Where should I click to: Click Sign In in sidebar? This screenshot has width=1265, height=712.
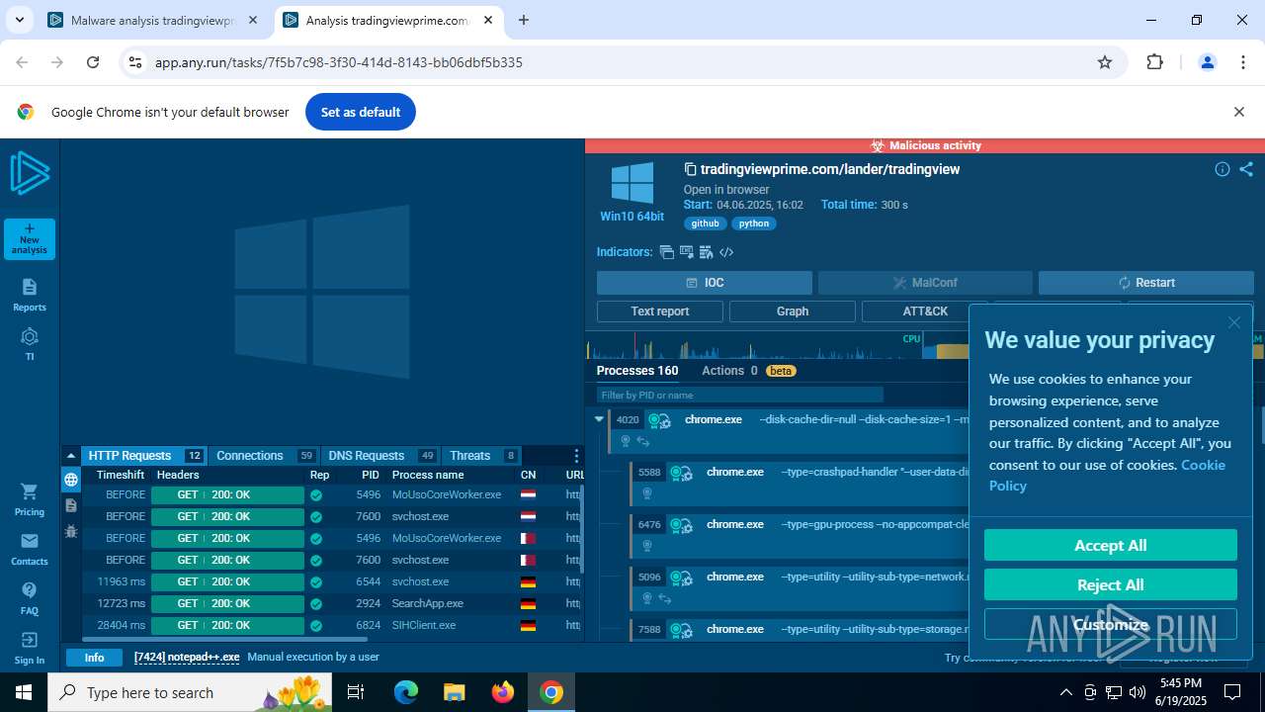30,648
